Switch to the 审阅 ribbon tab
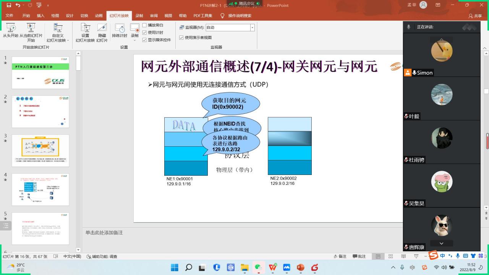Screen dimensions: 489x275 [x=154, y=16]
